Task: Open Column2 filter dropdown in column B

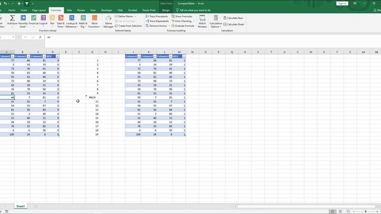Action: tap(29, 56)
